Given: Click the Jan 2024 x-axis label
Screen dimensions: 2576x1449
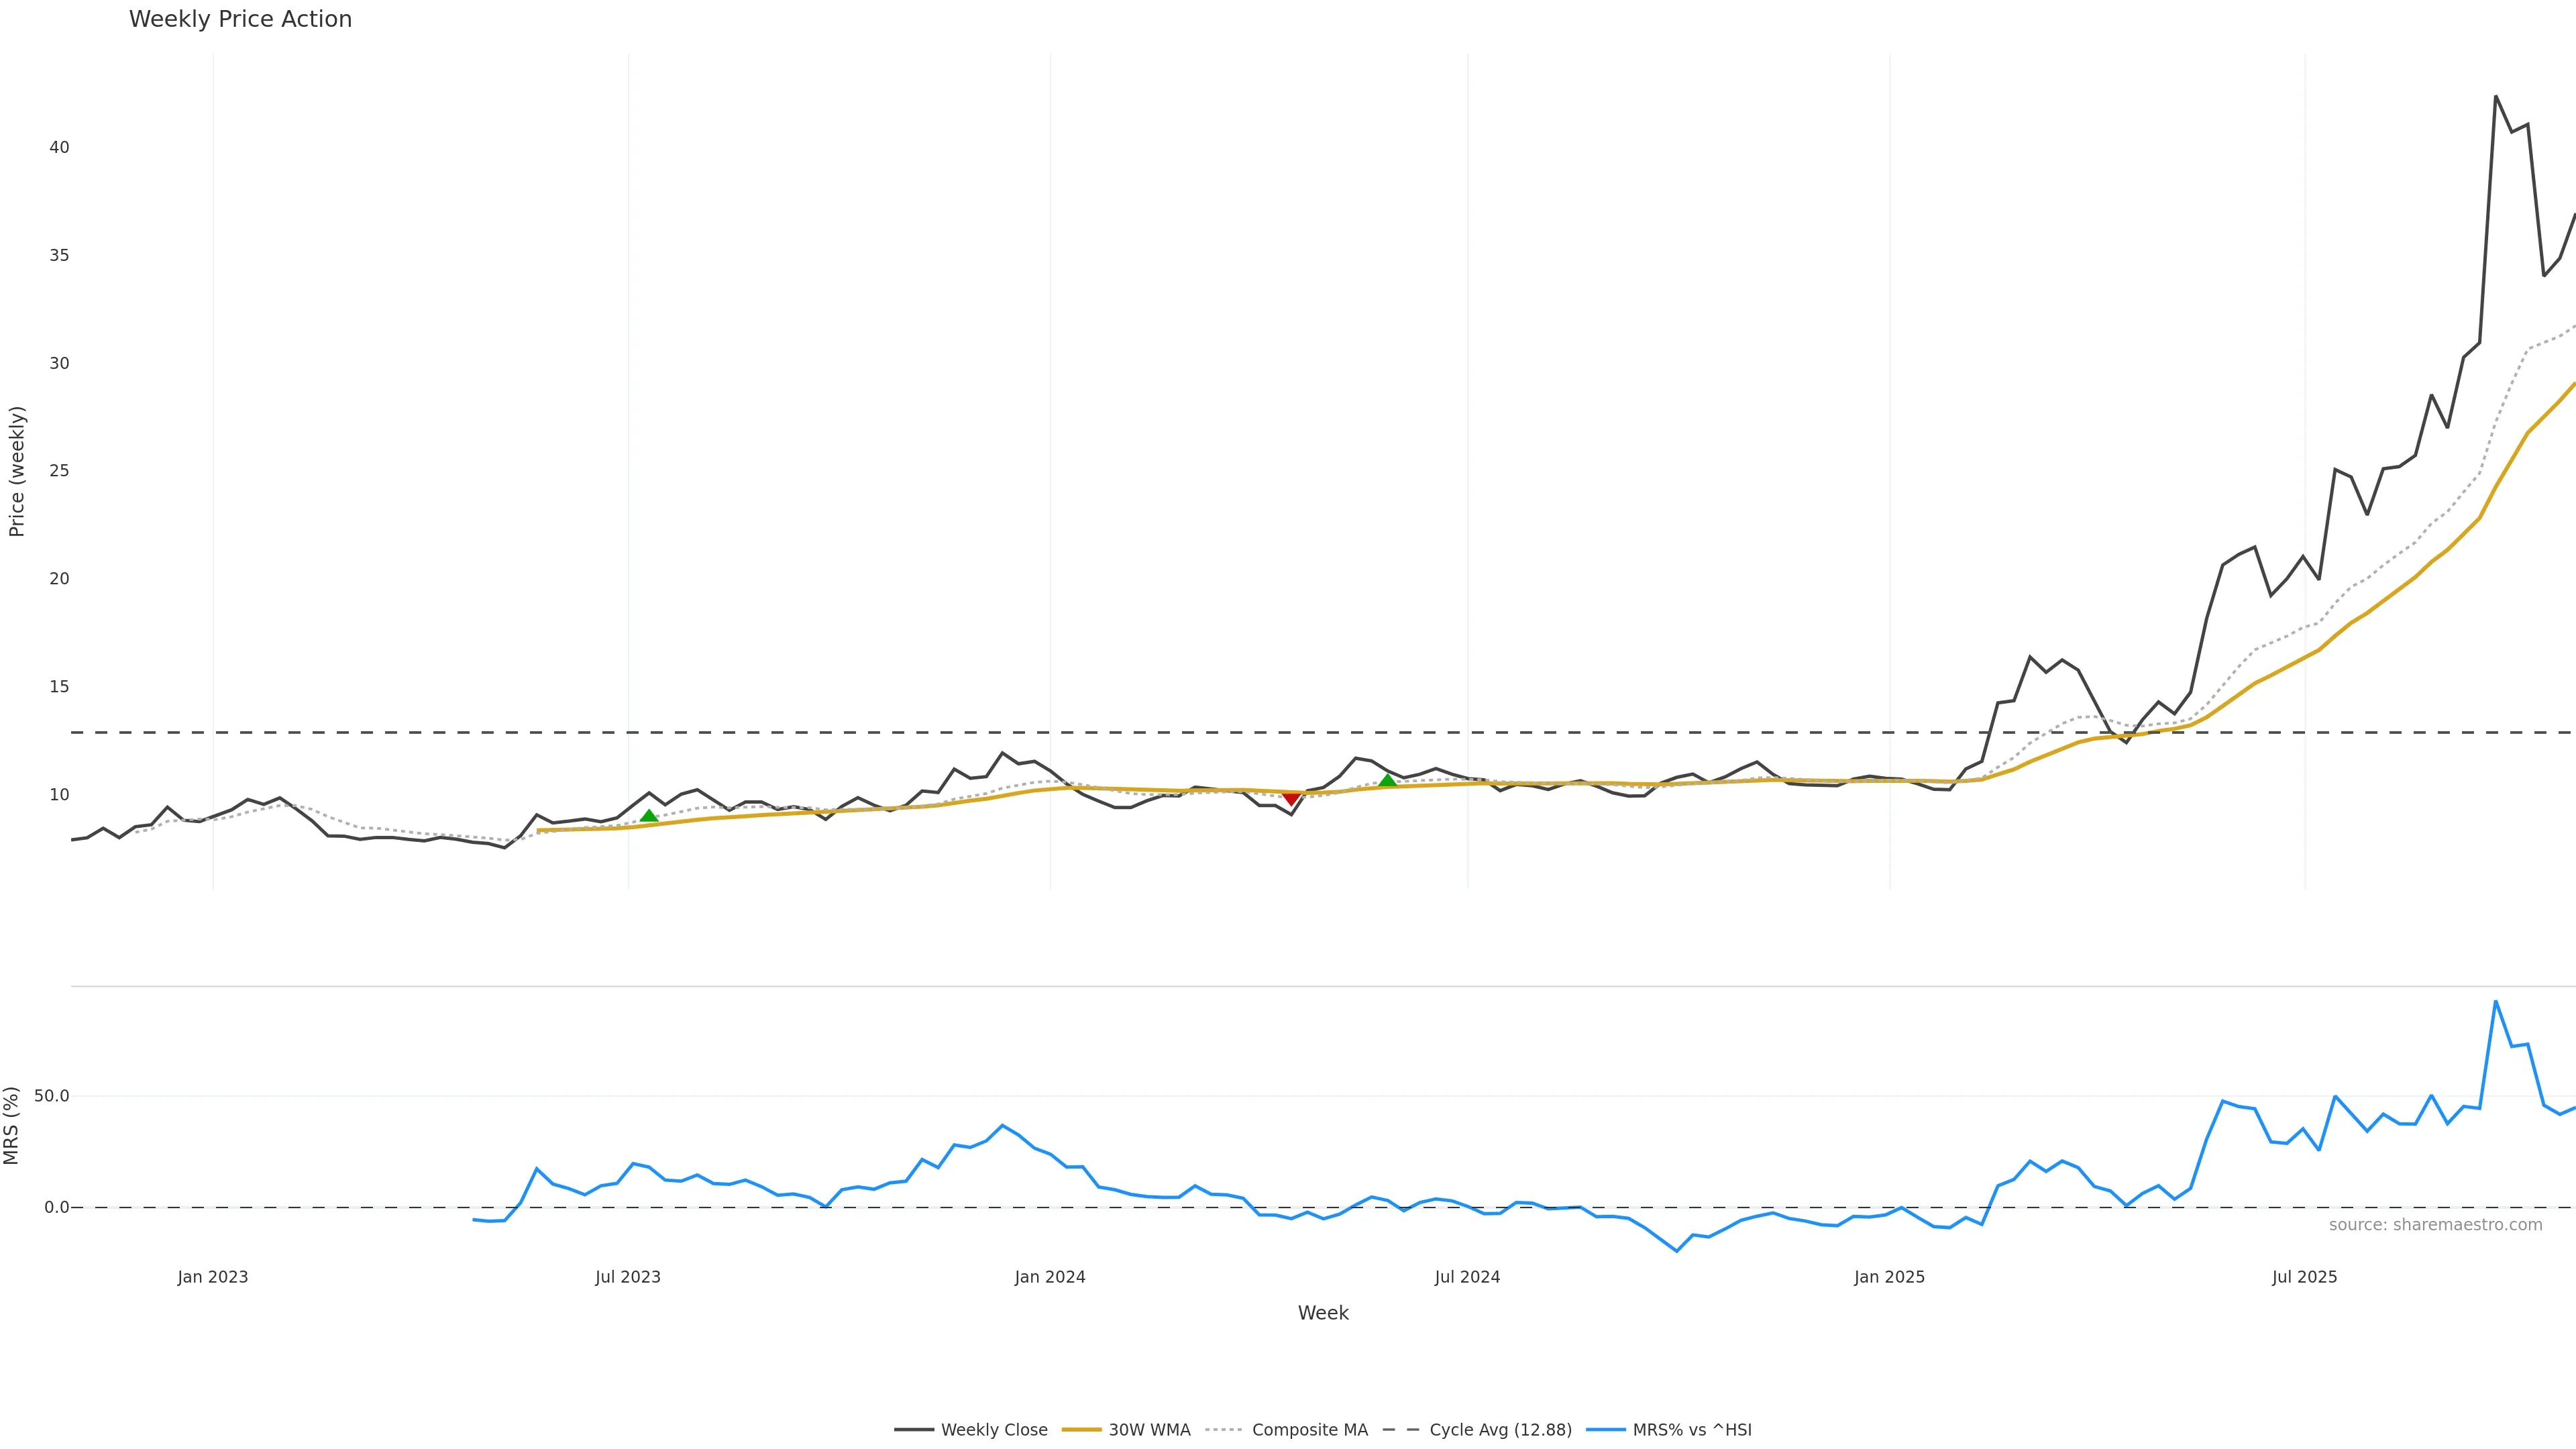Looking at the screenshot, I should [1050, 1277].
